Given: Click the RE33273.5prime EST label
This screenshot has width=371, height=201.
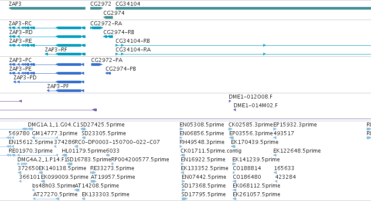Looking at the screenshot, I should [112, 169].
